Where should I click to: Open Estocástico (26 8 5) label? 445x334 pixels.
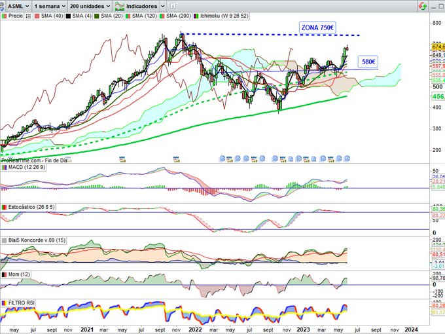click(31, 208)
